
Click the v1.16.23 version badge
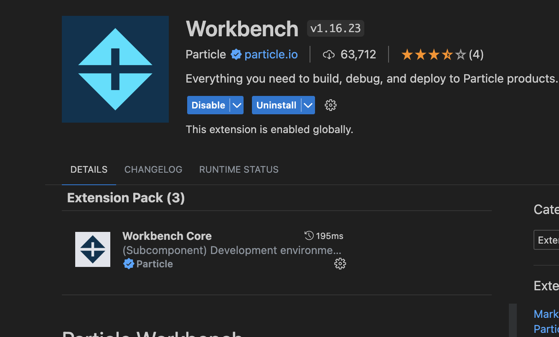coord(335,28)
